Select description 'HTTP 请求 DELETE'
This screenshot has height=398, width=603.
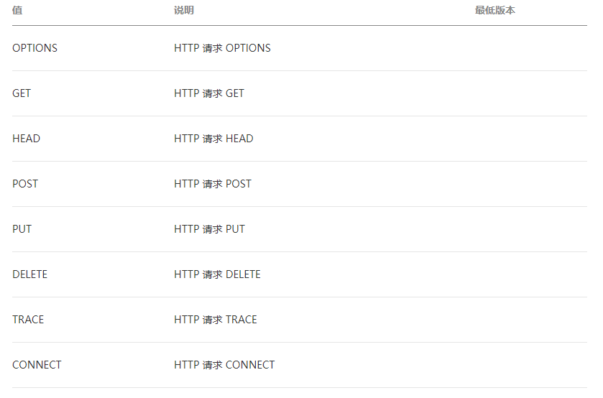coord(217,274)
